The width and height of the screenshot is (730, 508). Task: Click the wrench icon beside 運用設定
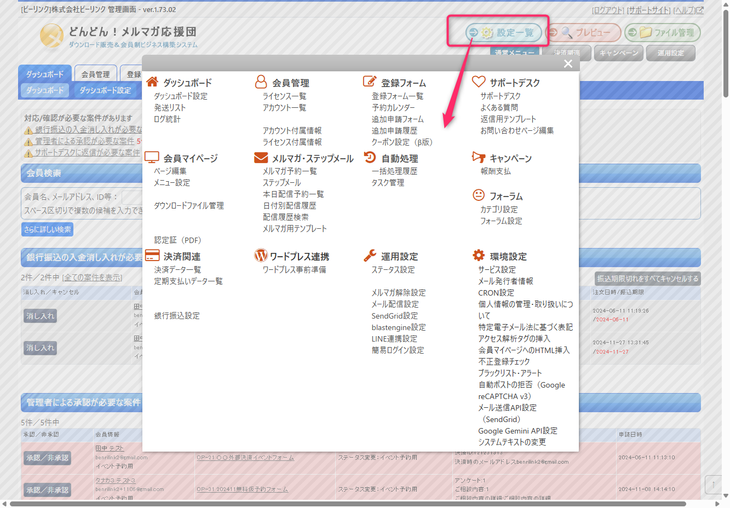(370, 256)
